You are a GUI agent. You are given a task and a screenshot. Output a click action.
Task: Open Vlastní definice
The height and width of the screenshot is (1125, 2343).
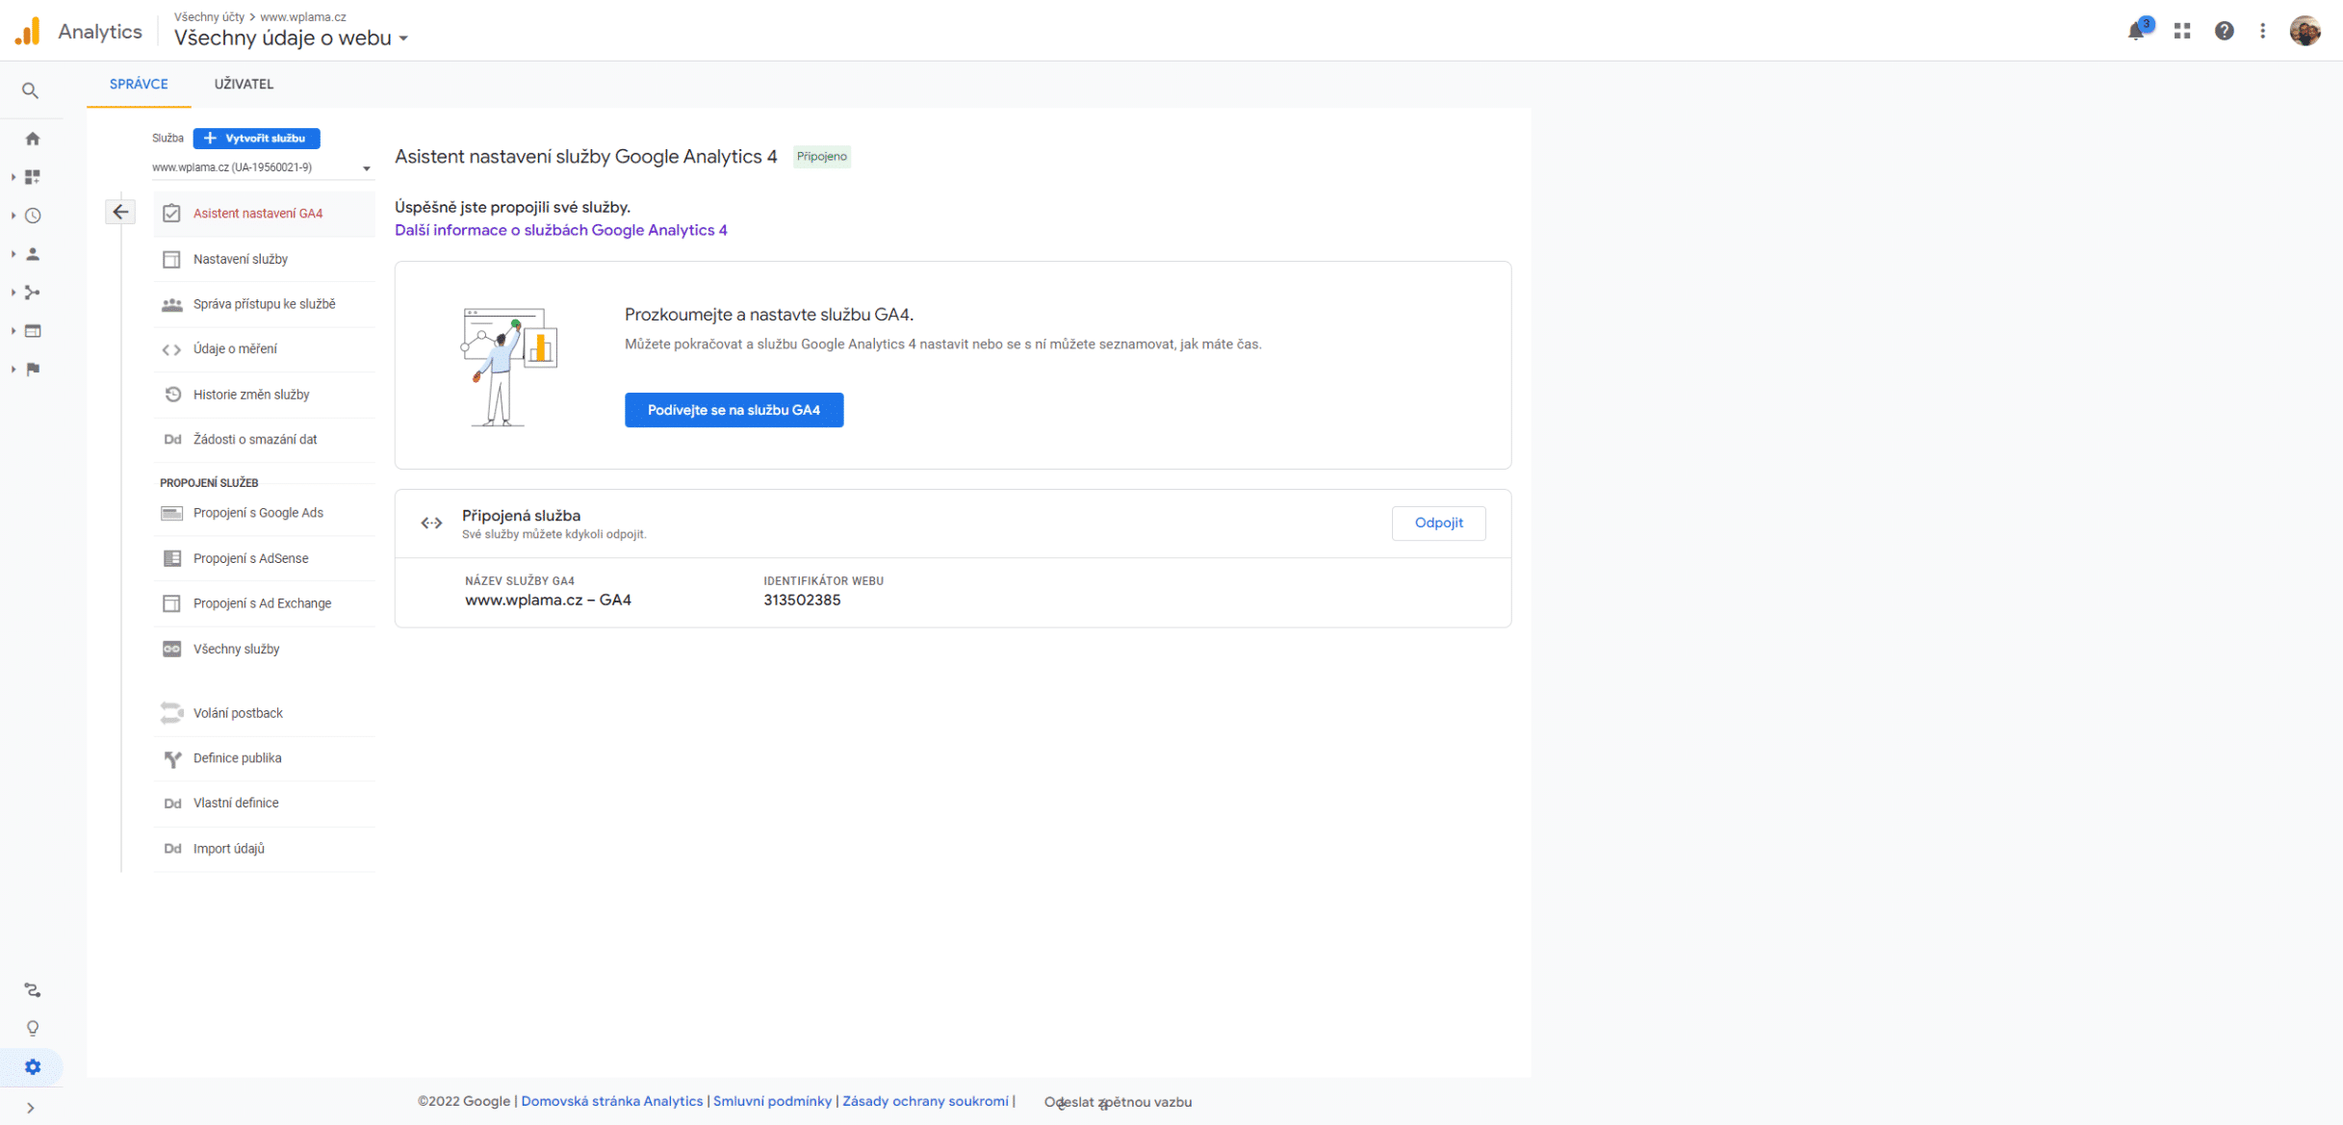click(x=265, y=803)
